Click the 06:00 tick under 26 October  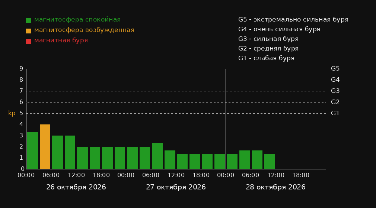pos(51,175)
